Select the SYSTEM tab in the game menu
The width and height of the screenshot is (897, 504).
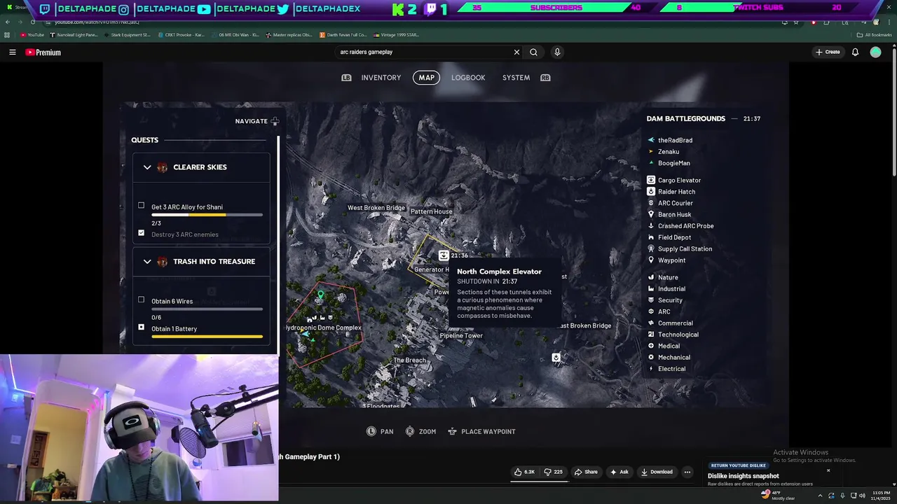[516, 78]
